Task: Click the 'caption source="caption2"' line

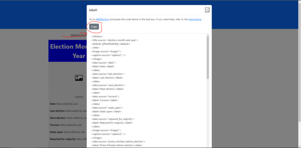Action: tap(109, 134)
